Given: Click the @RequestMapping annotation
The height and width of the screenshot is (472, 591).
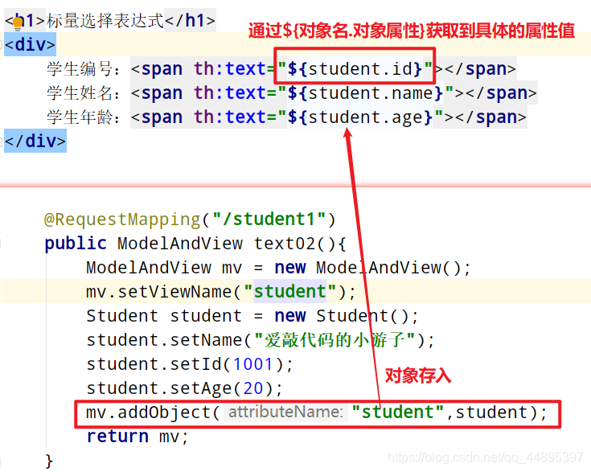Looking at the screenshot, I should [122, 220].
